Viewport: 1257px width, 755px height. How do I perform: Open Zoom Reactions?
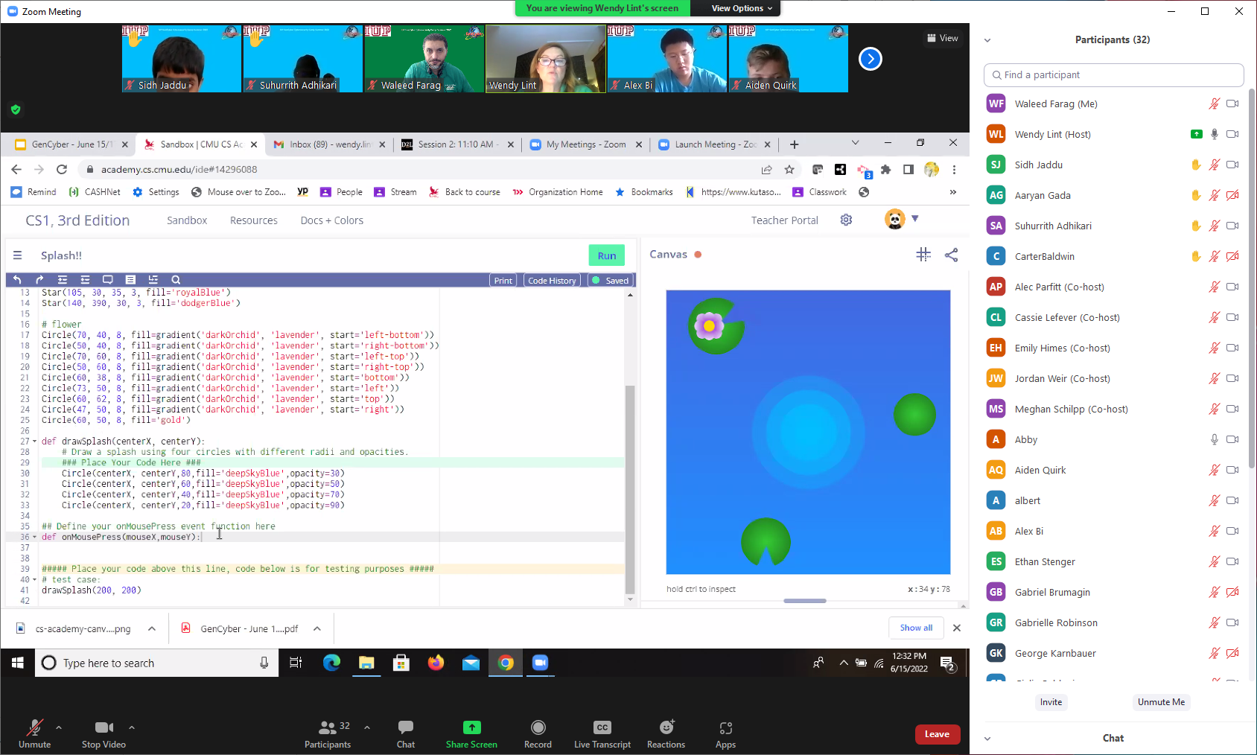(x=666, y=733)
